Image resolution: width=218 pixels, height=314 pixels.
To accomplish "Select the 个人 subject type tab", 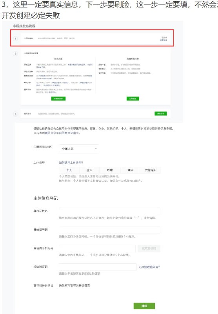I will click(x=69, y=170).
